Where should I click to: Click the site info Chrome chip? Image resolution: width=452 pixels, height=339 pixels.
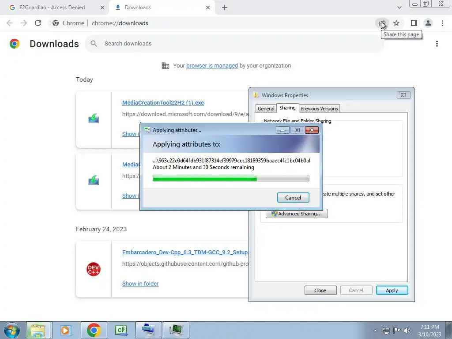(68, 23)
